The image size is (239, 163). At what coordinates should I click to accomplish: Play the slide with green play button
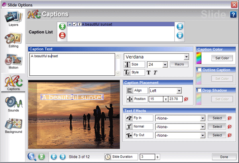41,157
